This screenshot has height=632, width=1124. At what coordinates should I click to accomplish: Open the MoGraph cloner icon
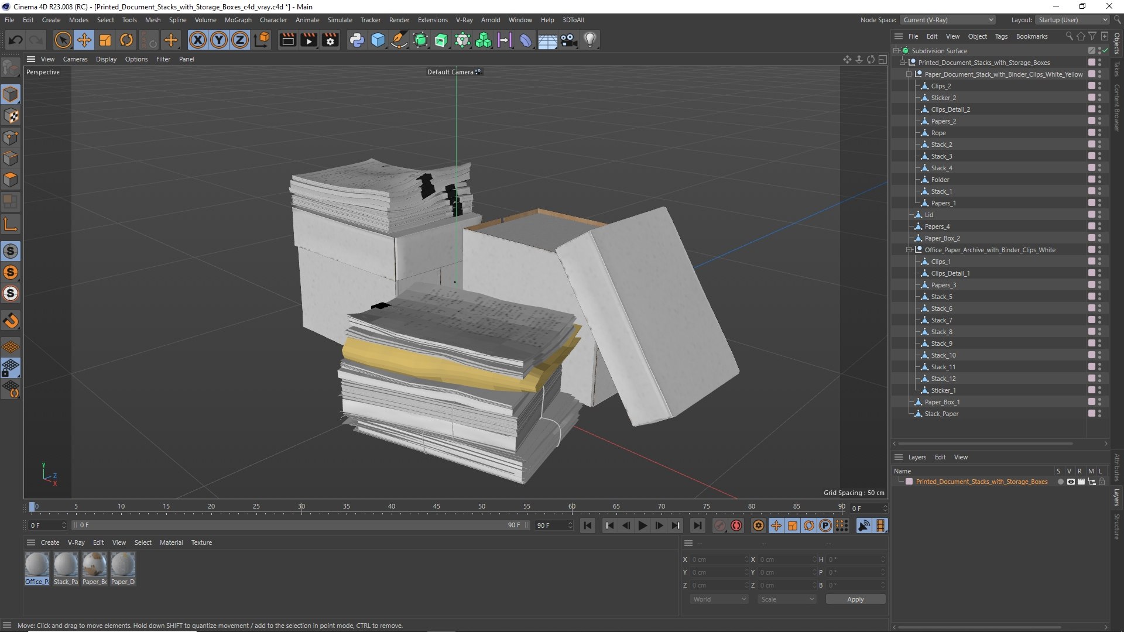click(x=484, y=40)
